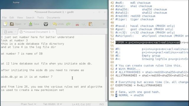Click the line 'look at number 3'

tap(14, 40)
